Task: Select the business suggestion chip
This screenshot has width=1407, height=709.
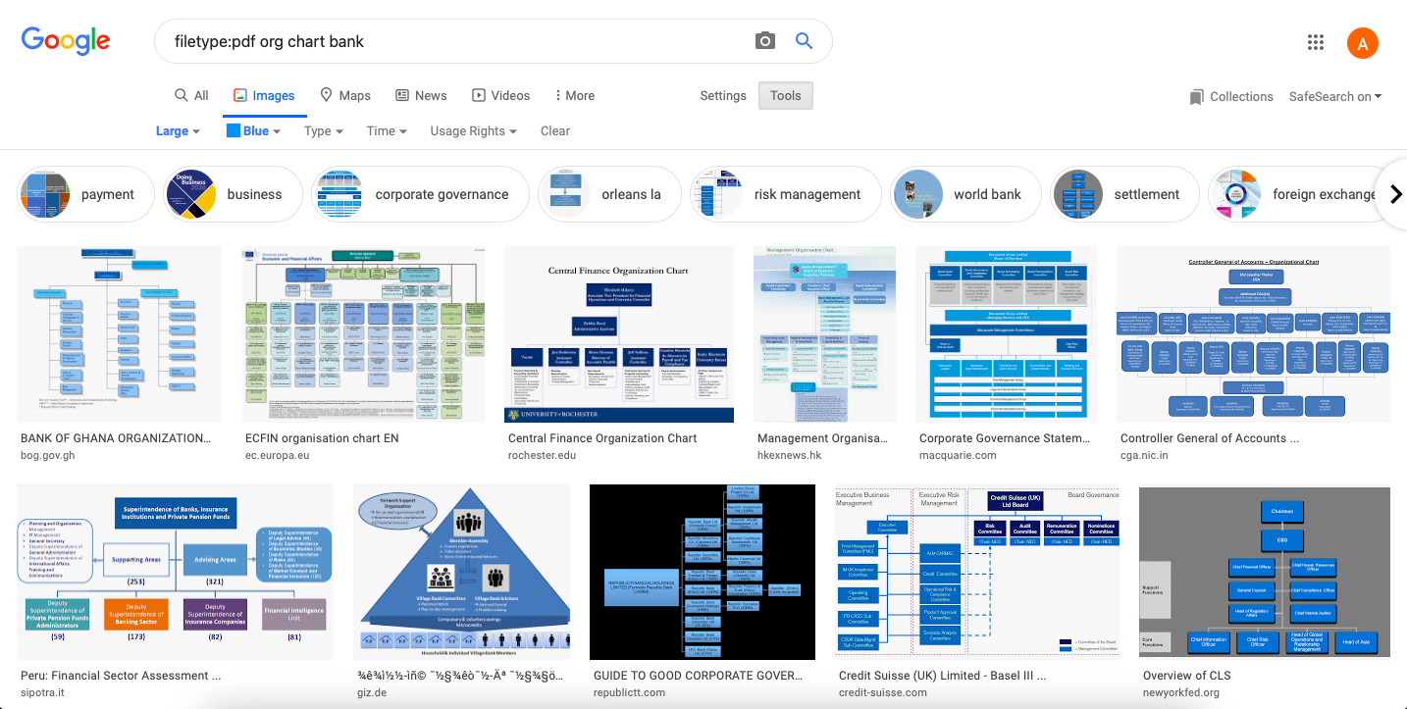Action: tap(233, 194)
